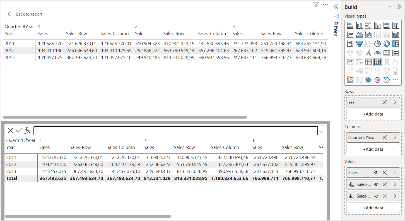Toggle visibility of first Sales-... calculation field
The height and width of the screenshot is (221, 405).
376,184
